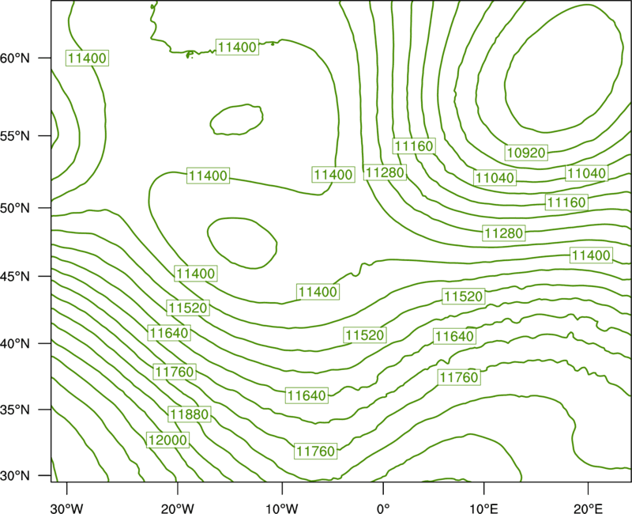This screenshot has height=514, width=632.
Task: Select the 0° longitude axis label
Action: 383,508
